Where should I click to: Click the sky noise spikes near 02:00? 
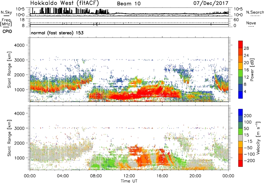[x=48, y=11]
